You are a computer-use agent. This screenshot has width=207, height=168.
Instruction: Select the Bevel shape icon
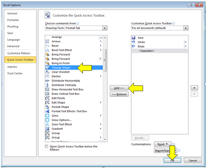tap(47, 46)
